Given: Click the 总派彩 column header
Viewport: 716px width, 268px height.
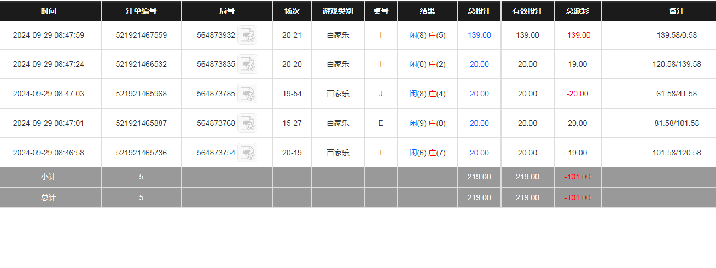Looking at the screenshot, I should (578, 11).
